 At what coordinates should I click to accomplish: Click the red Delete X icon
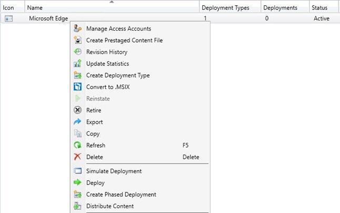[77, 157]
